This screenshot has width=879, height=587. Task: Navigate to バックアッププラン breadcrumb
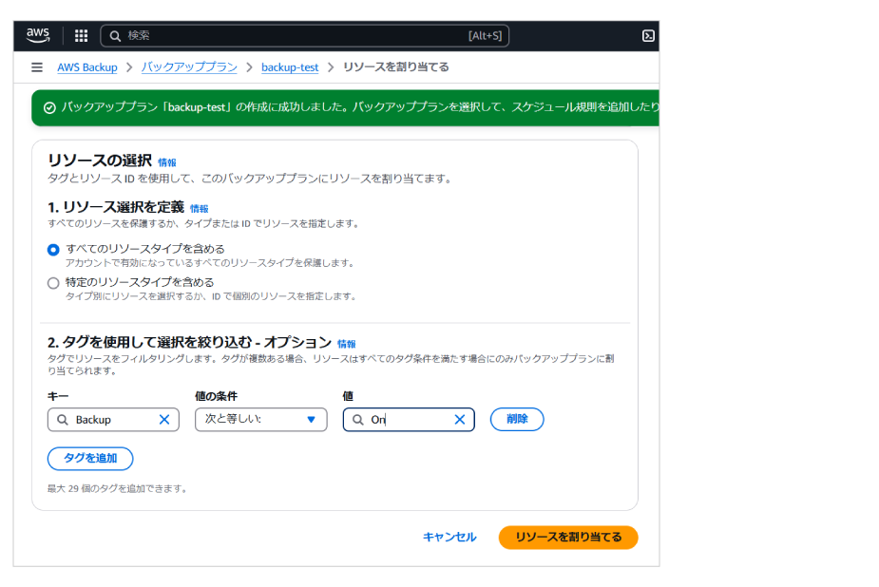[x=189, y=67]
